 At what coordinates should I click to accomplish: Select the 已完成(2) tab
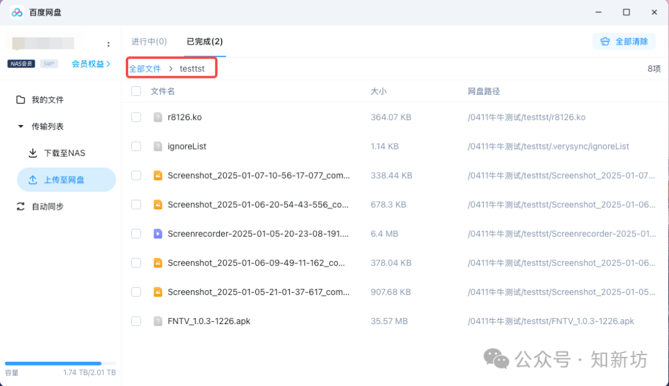coord(204,41)
